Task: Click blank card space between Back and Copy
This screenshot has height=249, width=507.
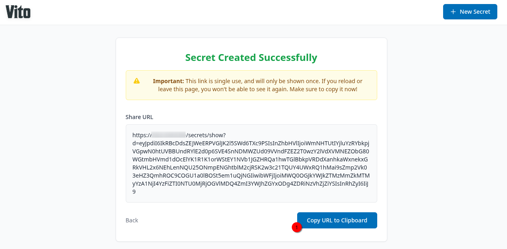Action: click(x=218, y=220)
